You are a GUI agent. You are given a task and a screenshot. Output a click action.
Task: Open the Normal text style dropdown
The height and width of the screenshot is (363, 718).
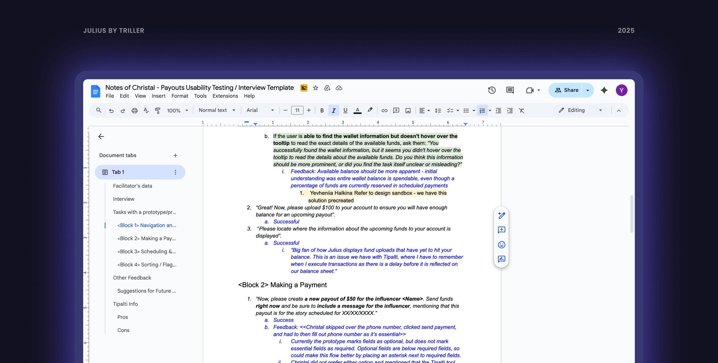click(217, 110)
